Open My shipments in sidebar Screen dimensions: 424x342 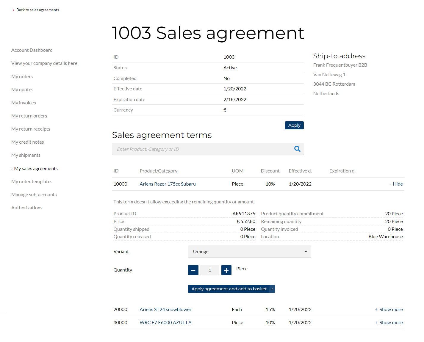26,155
